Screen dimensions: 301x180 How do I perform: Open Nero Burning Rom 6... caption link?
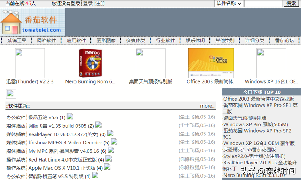click(x=90, y=81)
